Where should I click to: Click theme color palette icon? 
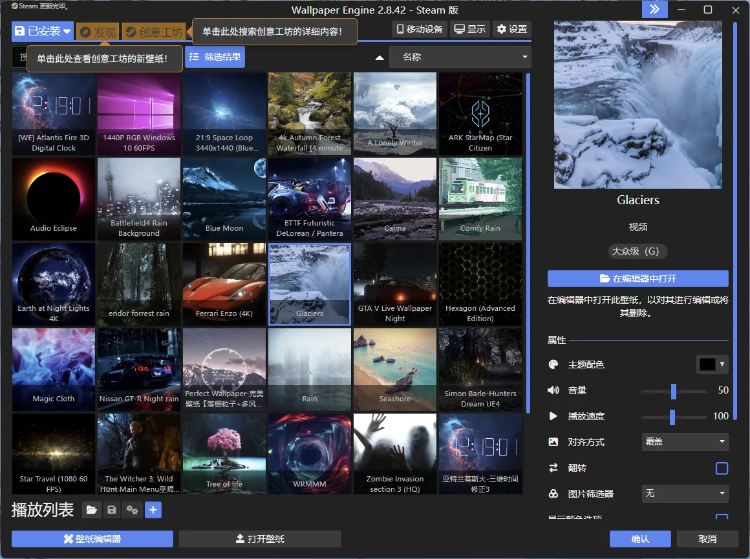[x=553, y=364]
